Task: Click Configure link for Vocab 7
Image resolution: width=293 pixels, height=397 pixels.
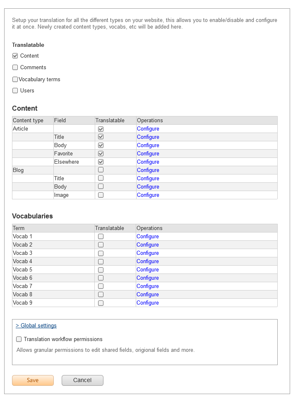Action: (148, 286)
